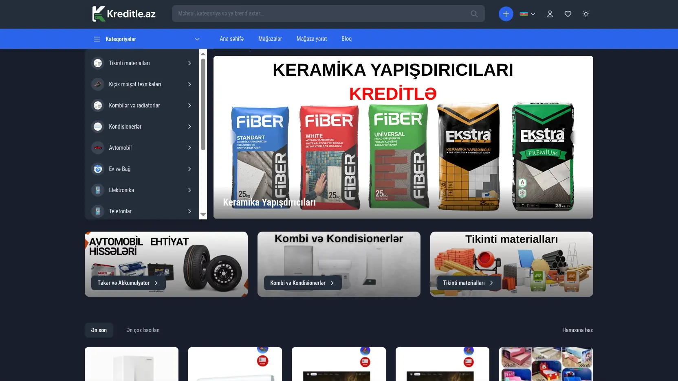Image resolution: width=678 pixels, height=381 pixels.
Task: Select the Ən son tab
Action: (99, 330)
